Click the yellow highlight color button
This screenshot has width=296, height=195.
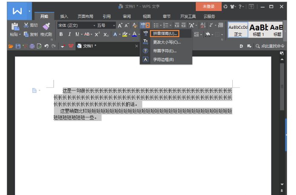tap(125, 34)
